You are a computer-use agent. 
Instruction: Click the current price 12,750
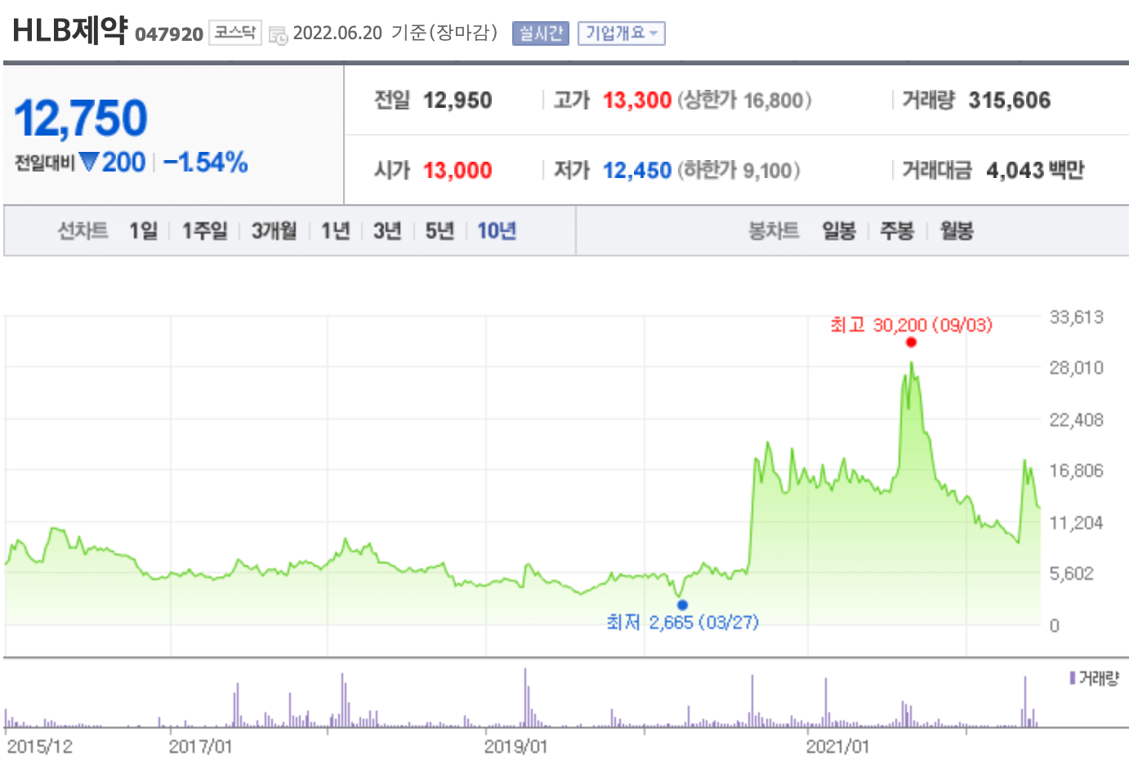click(x=81, y=118)
